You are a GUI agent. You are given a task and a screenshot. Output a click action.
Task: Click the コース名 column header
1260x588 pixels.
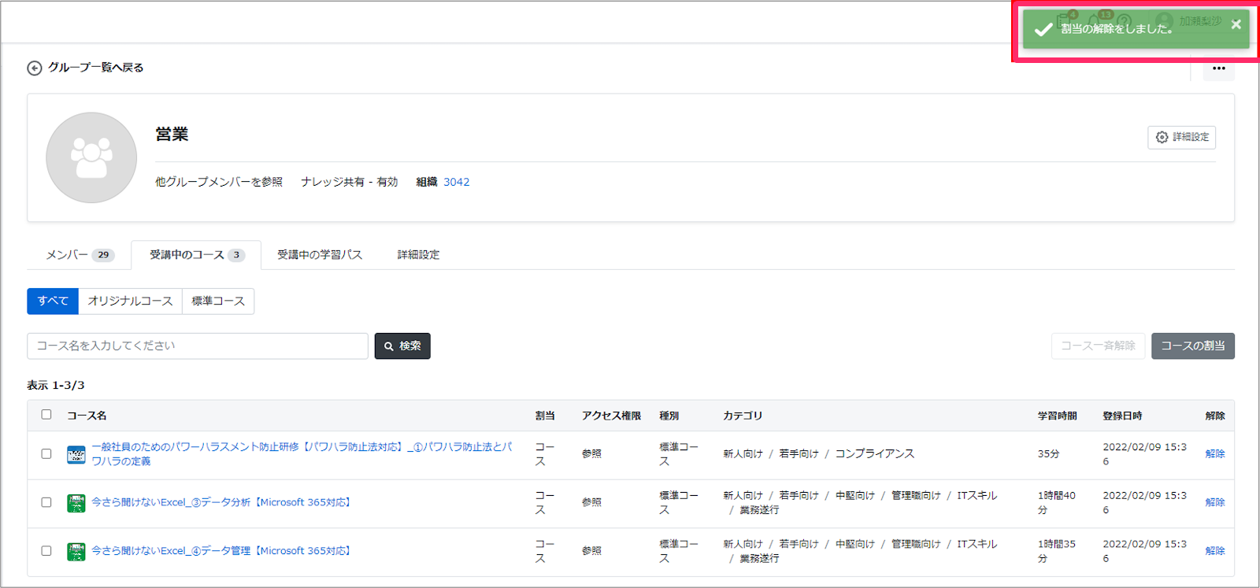click(x=87, y=416)
